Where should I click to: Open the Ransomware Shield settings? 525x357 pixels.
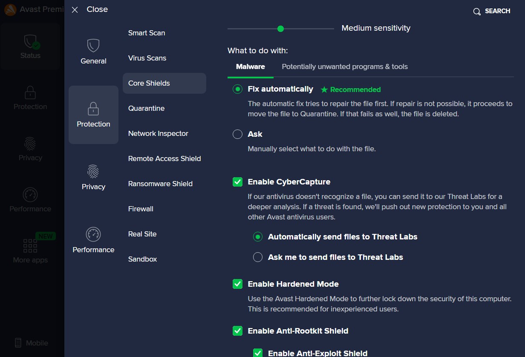pos(160,184)
